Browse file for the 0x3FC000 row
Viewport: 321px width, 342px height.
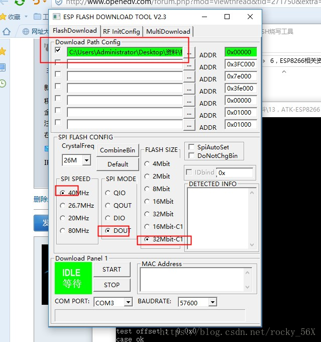tap(189, 65)
